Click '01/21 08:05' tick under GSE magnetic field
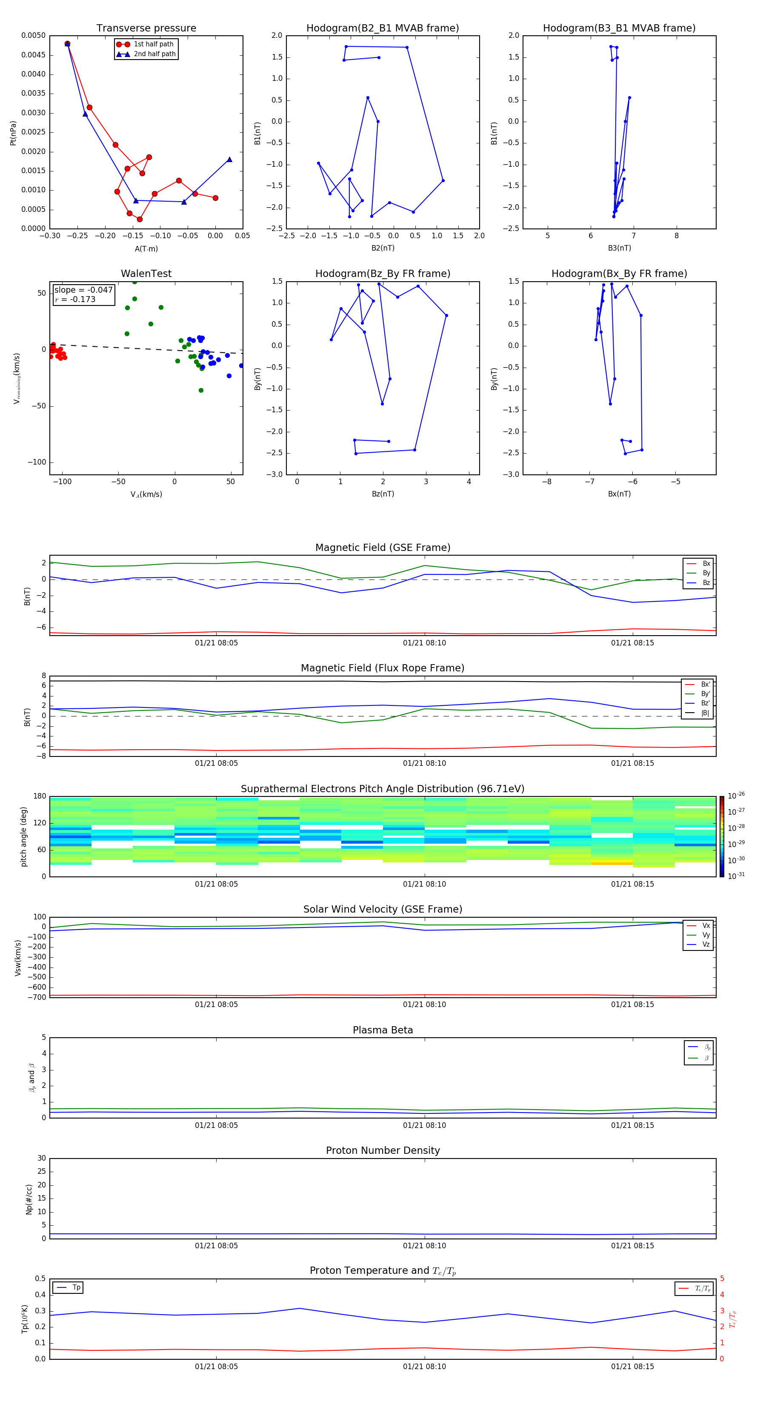The width and height of the screenshot is (766, 1404). pyautogui.click(x=217, y=643)
